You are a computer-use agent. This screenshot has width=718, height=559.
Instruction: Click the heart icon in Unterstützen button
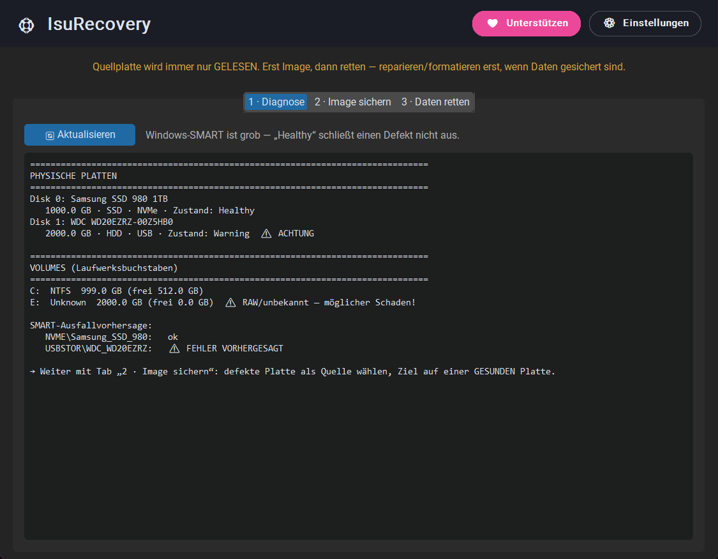(x=492, y=24)
